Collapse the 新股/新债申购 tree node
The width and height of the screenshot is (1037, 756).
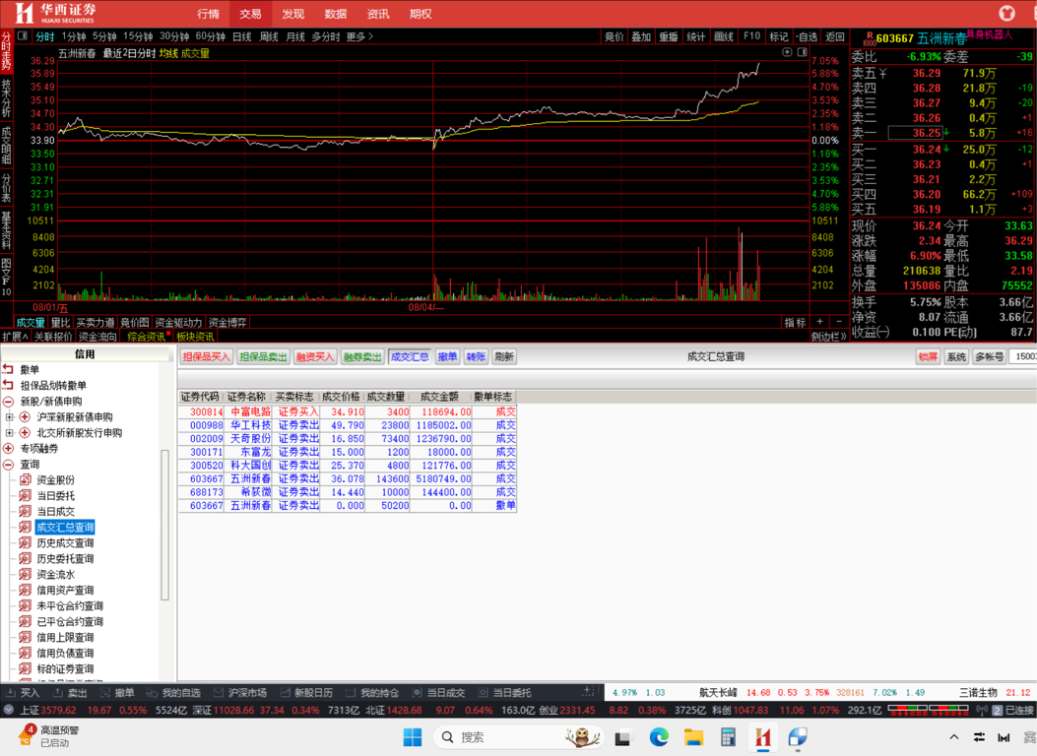(x=8, y=401)
